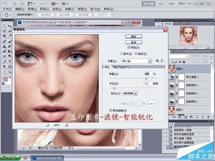Select the Rectangular Marquee tool

pos(4,26)
